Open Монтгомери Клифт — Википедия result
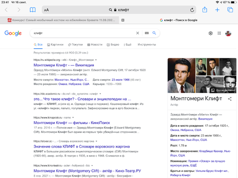238x178 pixels. click(64, 65)
